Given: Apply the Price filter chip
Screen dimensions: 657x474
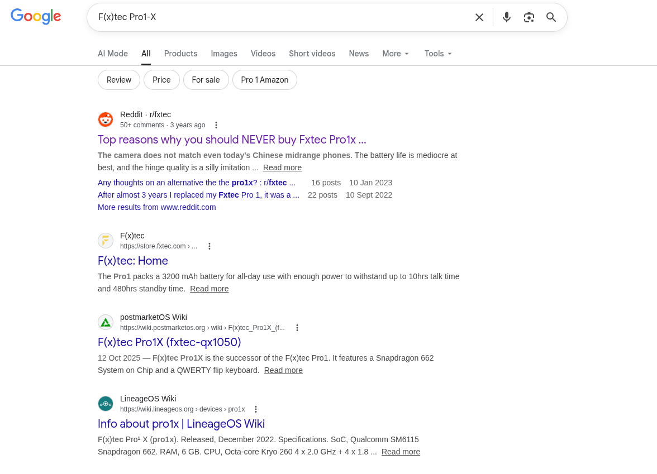Looking at the screenshot, I should click(x=162, y=80).
